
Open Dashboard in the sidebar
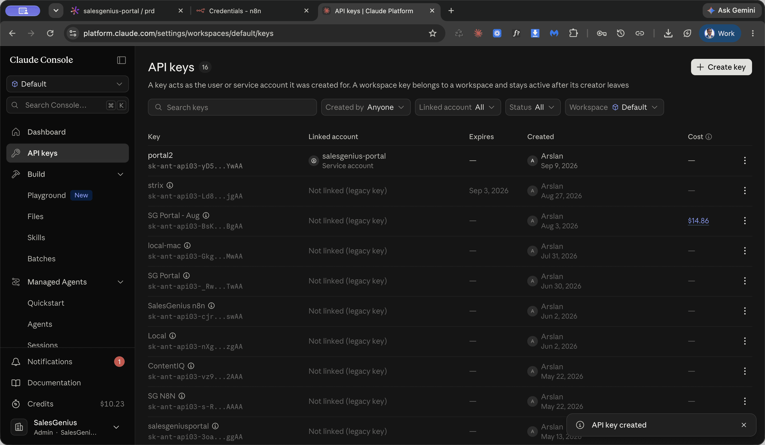pos(67,132)
